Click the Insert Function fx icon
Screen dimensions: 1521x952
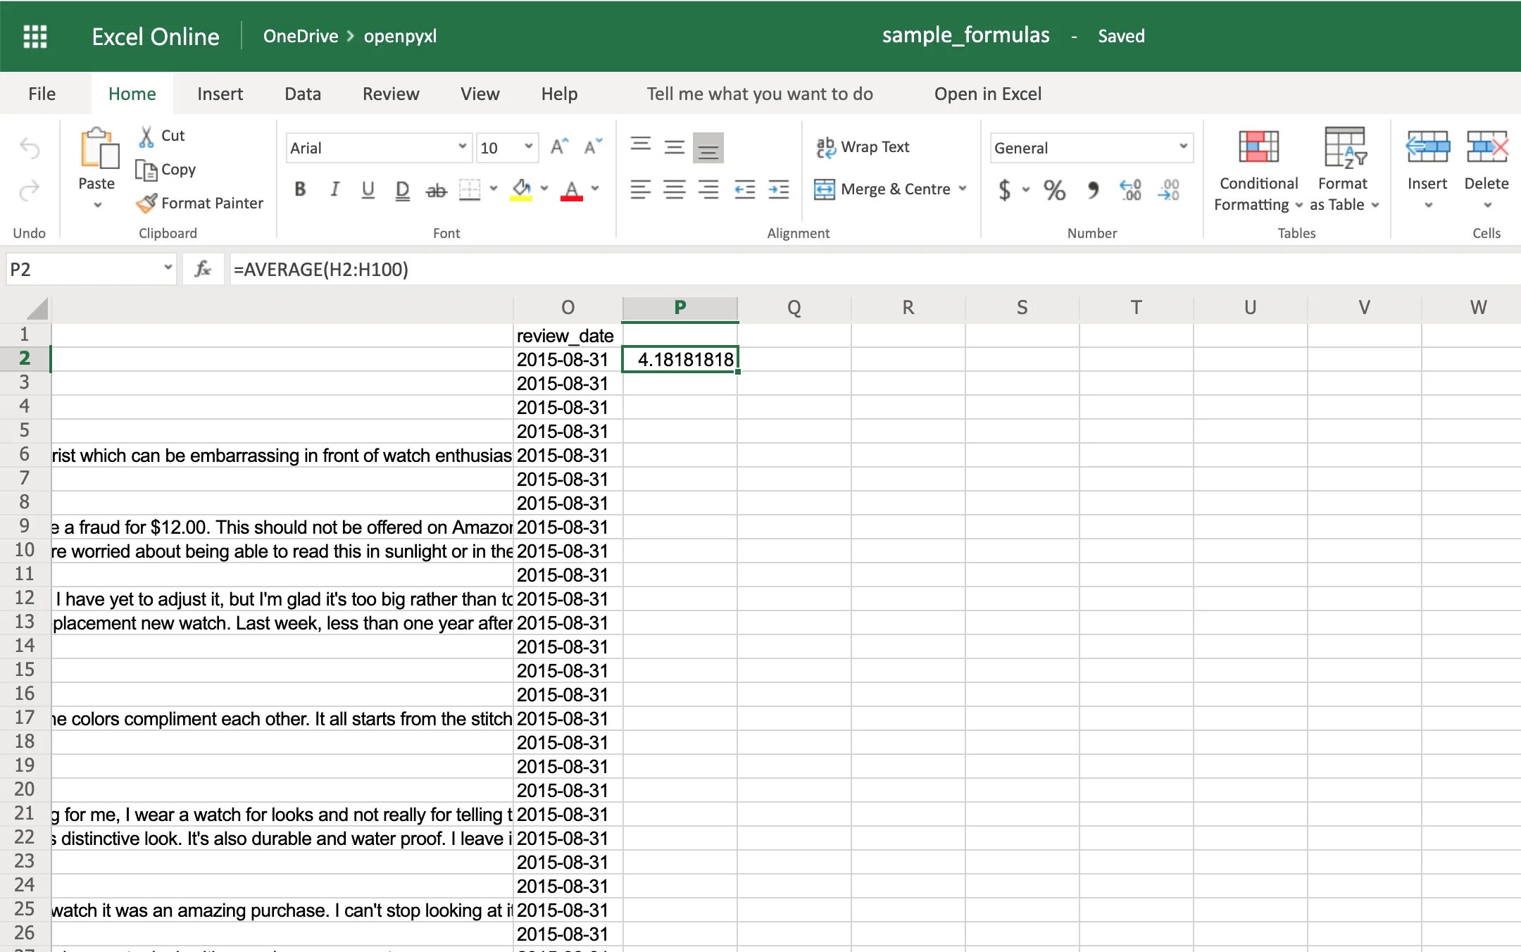pos(203,269)
